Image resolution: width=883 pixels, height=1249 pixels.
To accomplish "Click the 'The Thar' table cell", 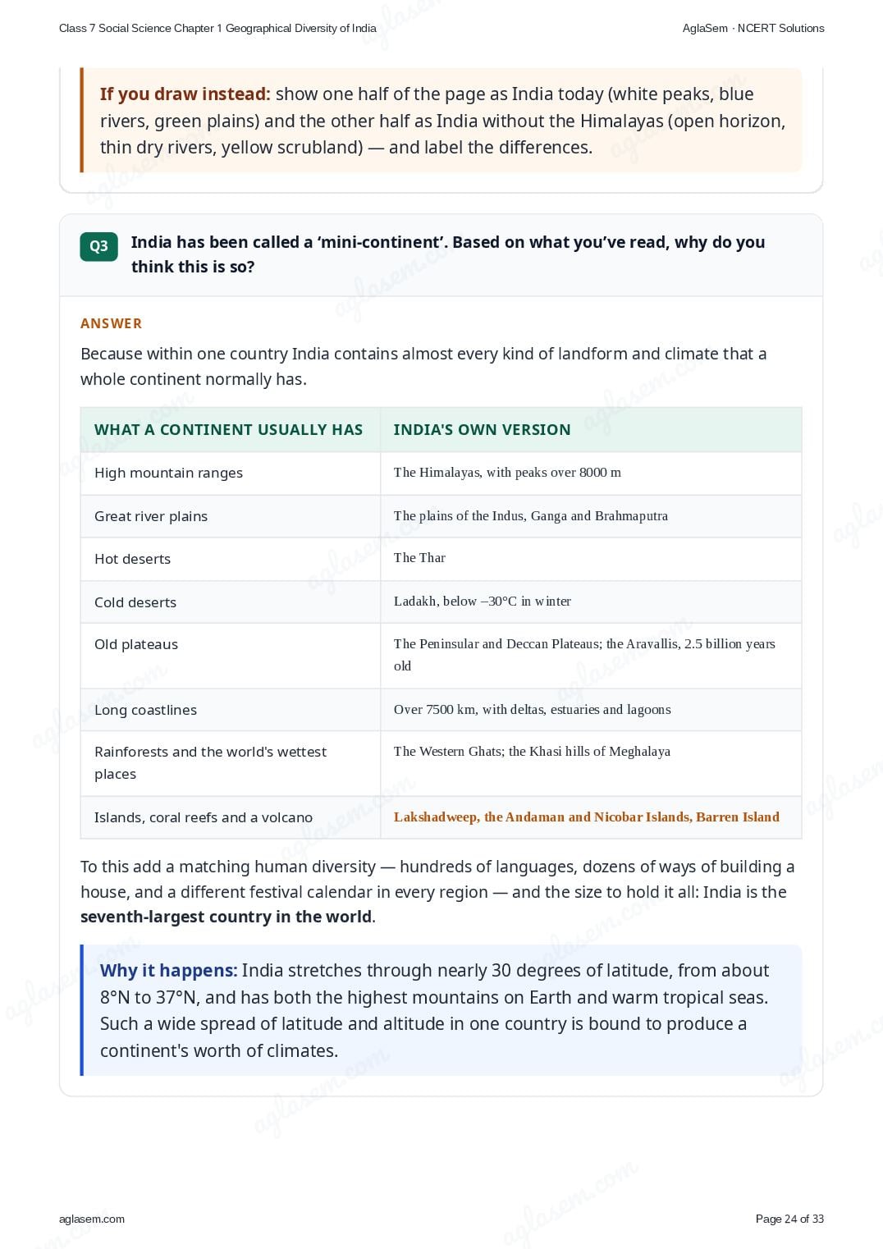I will (591, 559).
